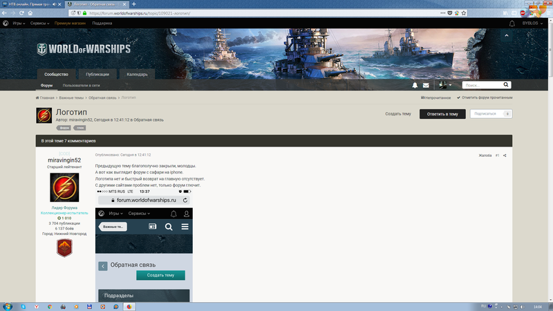Expand the BYBLOS account menu
553x311 pixels.
click(x=532, y=23)
